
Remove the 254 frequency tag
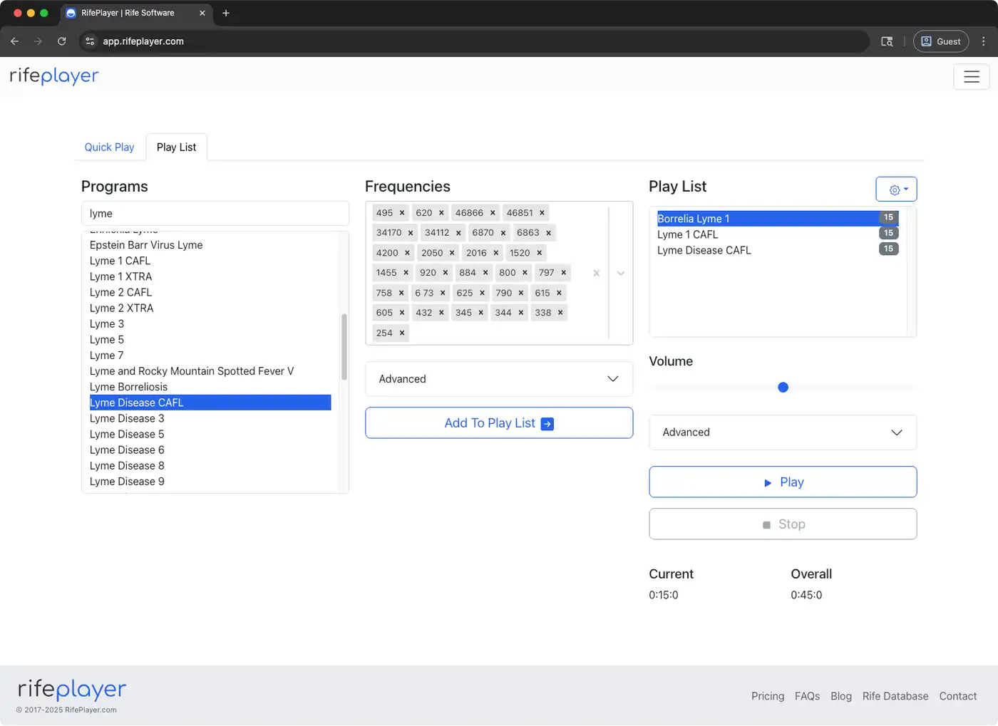tap(402, 333)
